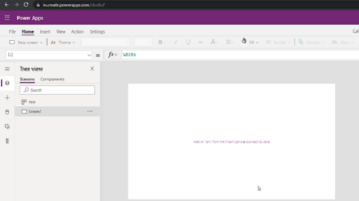Open the font color picker

[x=214, y=42]
